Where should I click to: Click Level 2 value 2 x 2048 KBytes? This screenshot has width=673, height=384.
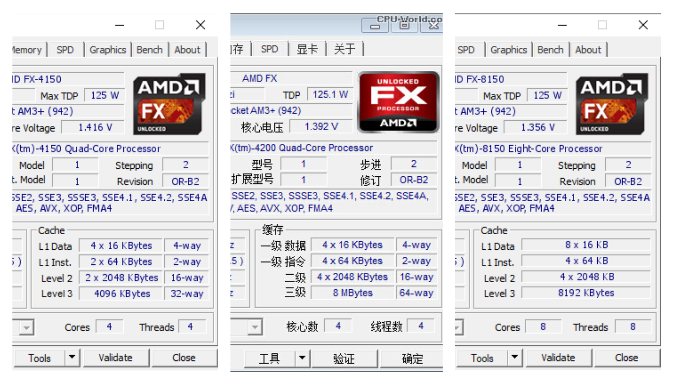[121, 278]
